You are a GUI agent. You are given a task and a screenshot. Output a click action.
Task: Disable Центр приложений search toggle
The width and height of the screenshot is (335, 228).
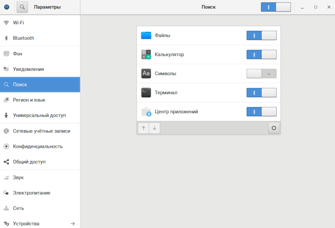[x=262, y=112]
